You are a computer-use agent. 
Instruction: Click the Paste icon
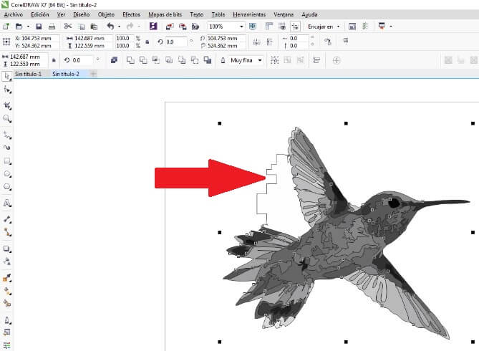pos(94,27)
